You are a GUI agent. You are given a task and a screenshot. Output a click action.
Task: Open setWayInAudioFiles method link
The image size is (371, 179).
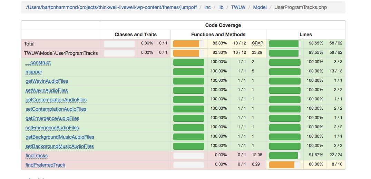[47, 90]
